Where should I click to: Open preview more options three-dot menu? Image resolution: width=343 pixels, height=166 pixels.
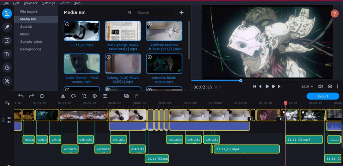(x=337, y=87)
